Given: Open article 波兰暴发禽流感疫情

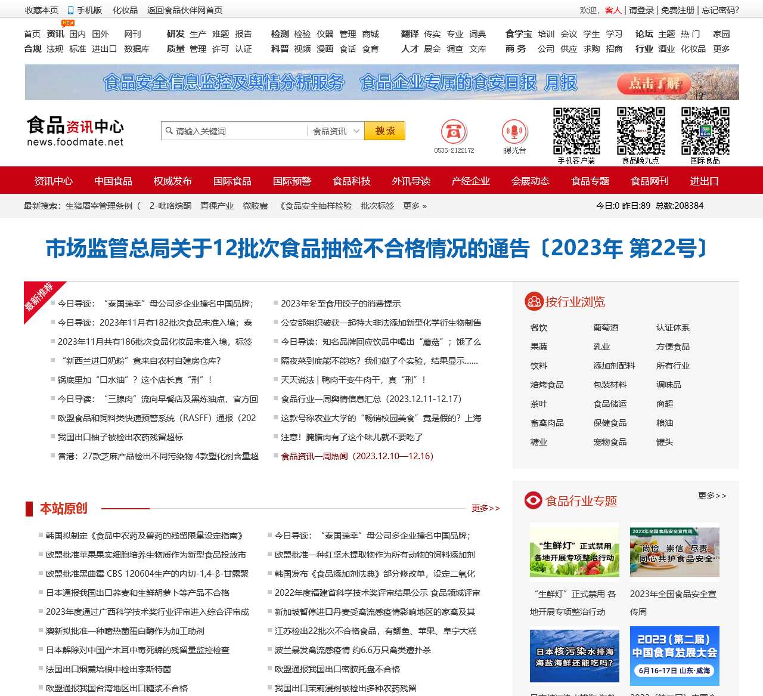Looking at the screenshot, I should (x=353, y=650).
